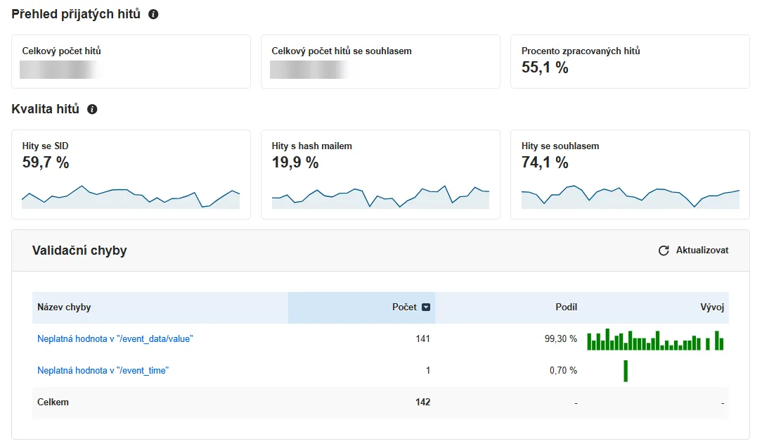The height and width of the screenshot is (444, 762).
Task: Click the Hity s hash mailem card label
Action: (312, 146)
